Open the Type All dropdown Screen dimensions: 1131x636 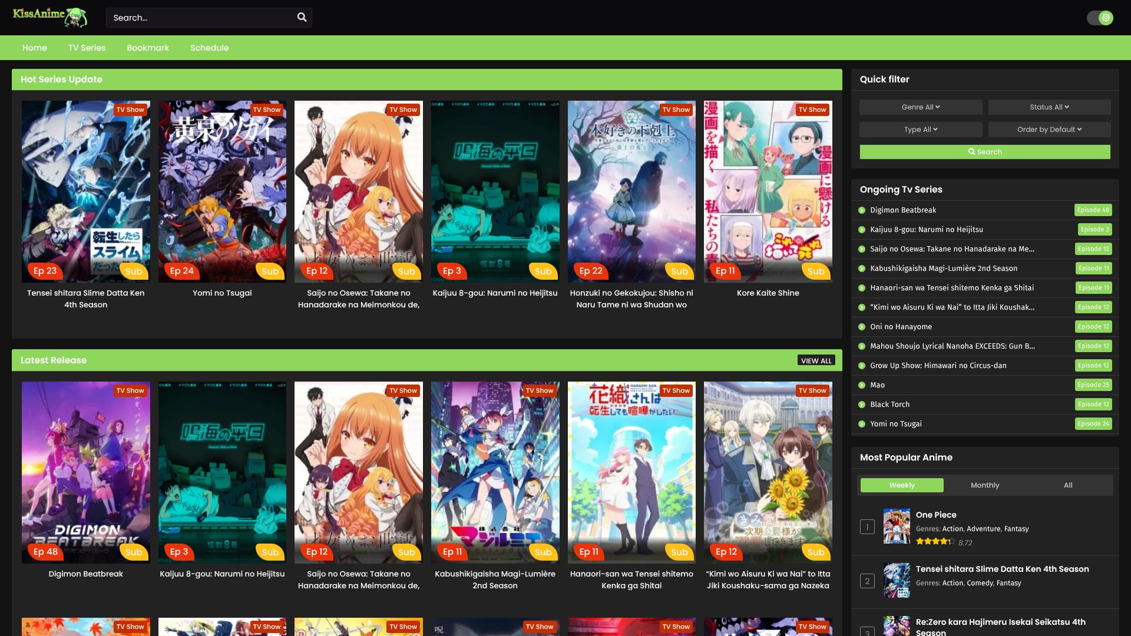coord(921,130)
